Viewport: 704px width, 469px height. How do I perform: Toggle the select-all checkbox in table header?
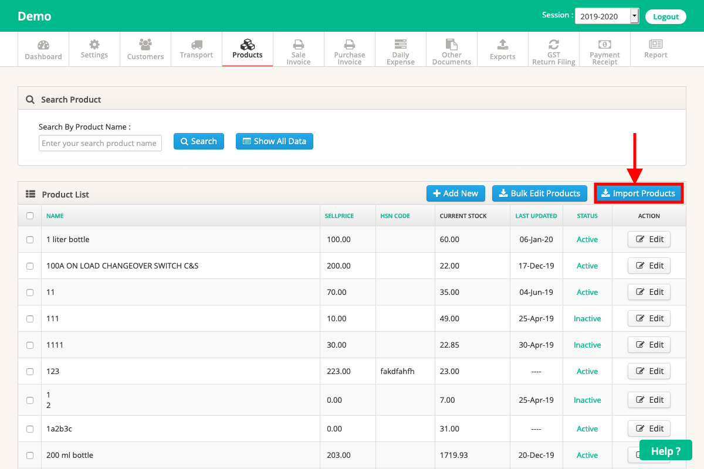click(x=30, y=216)
